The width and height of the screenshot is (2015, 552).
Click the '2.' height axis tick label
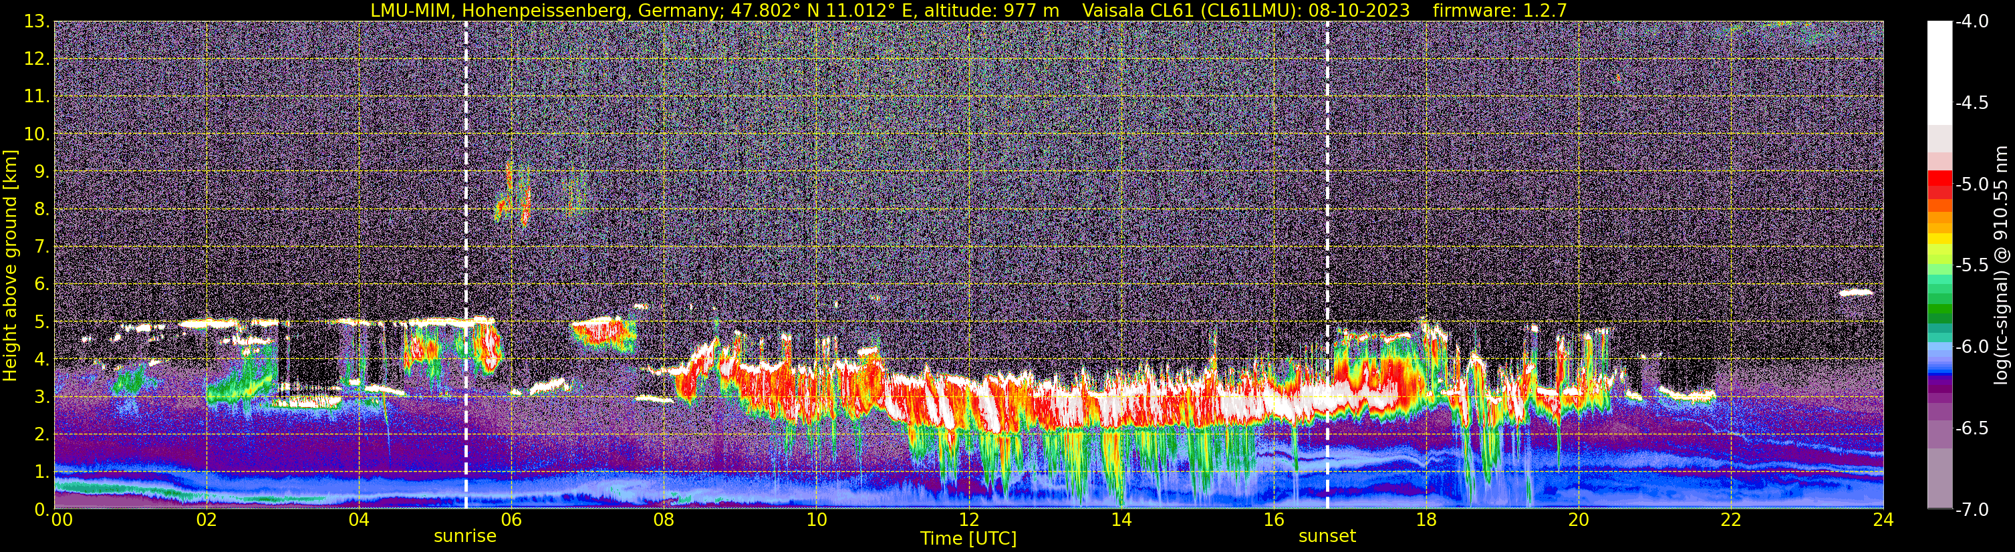click(x=41, y=435)
